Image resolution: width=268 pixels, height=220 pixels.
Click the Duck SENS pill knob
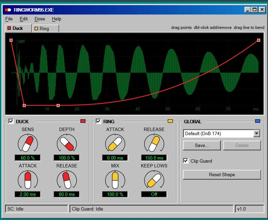tap(28, 144)
